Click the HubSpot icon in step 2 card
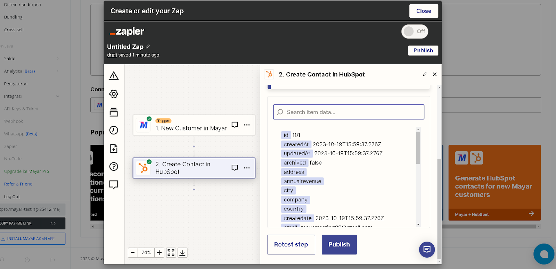The width and height of the screenshot is (556, 269). click(143, 168)
